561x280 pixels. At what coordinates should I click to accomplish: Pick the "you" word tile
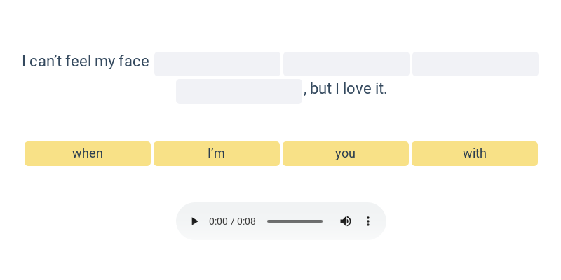tap(346, 153)
